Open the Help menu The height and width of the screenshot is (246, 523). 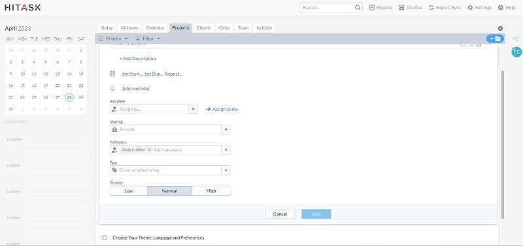pyautogui.click(x=507, y=8)
